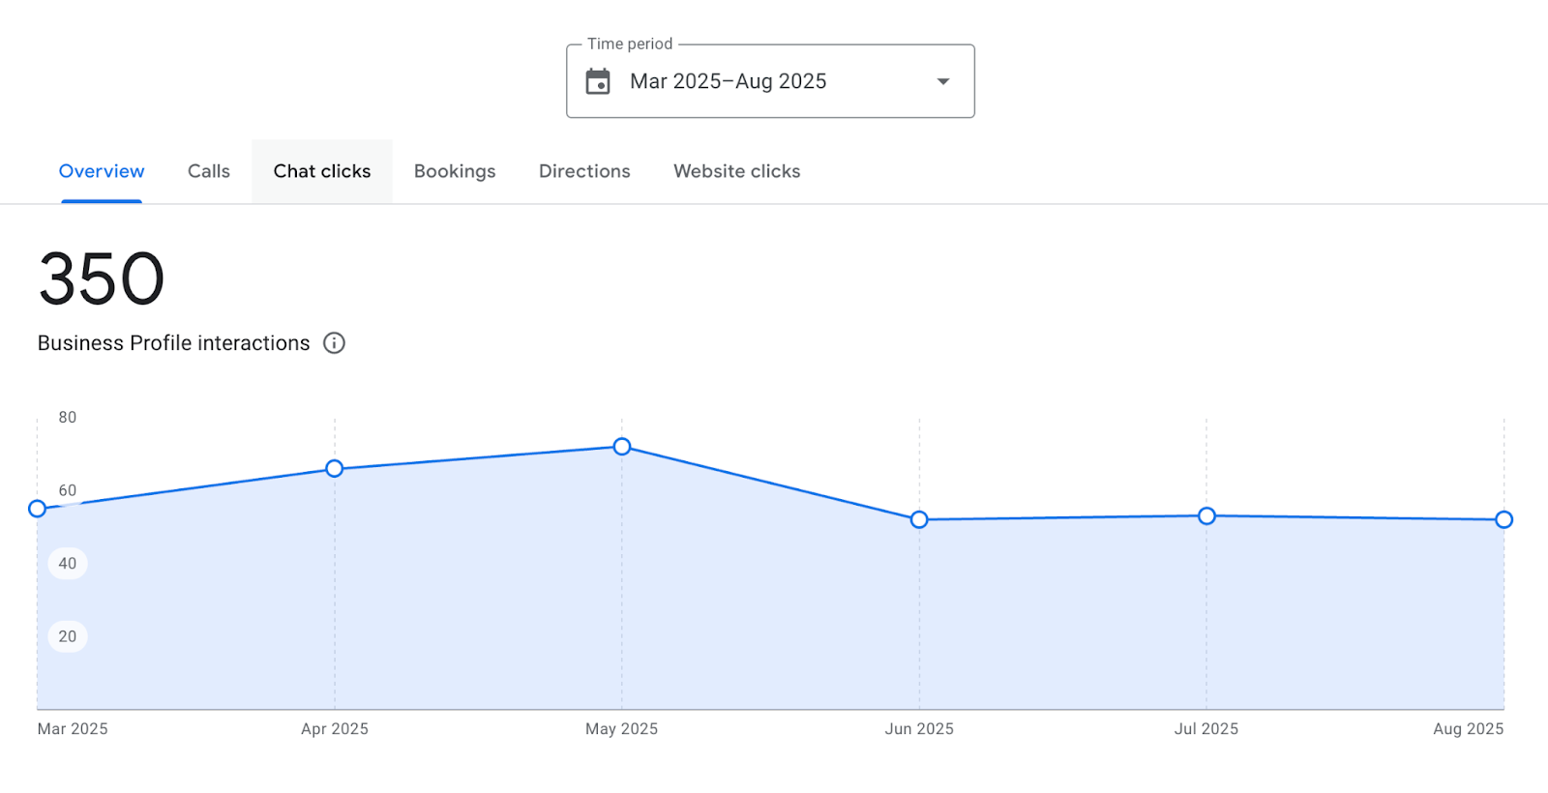Click the Jun 2025 data point marker
Viewport: 1548px width, 793px height.
[x=919, y=519]
